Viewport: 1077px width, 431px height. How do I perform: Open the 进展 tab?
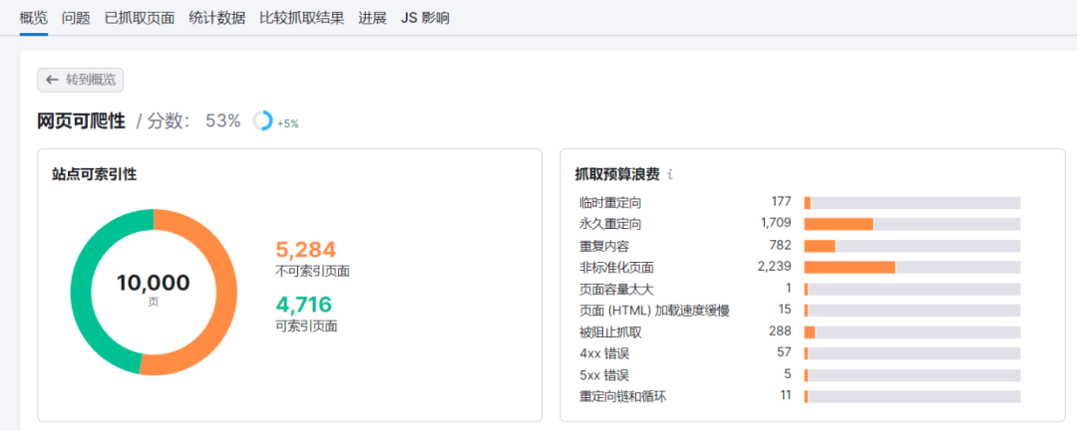click(372, 17)
